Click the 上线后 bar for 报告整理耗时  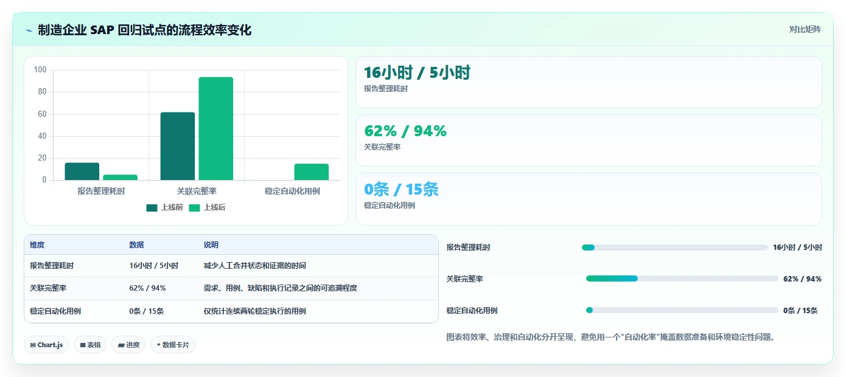tap(120, 178)
